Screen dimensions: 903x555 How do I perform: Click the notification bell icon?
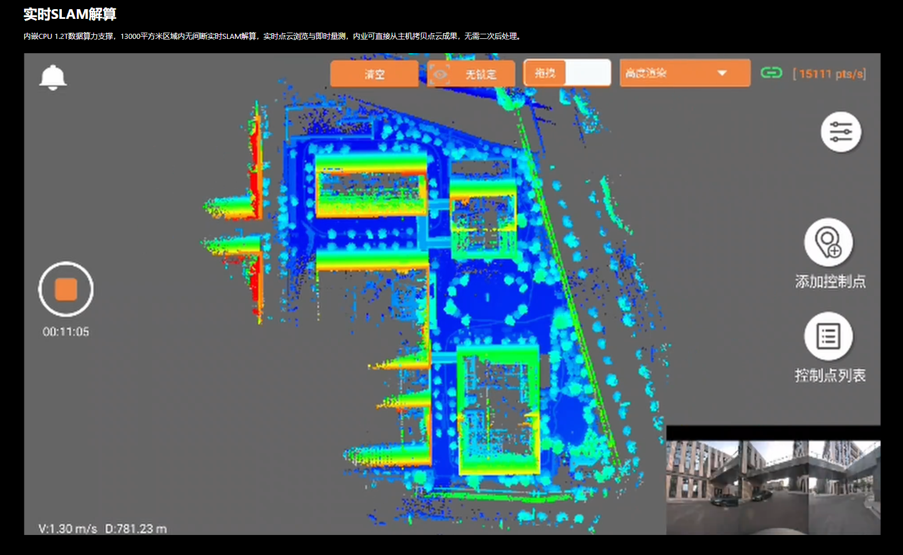point(53,77)
